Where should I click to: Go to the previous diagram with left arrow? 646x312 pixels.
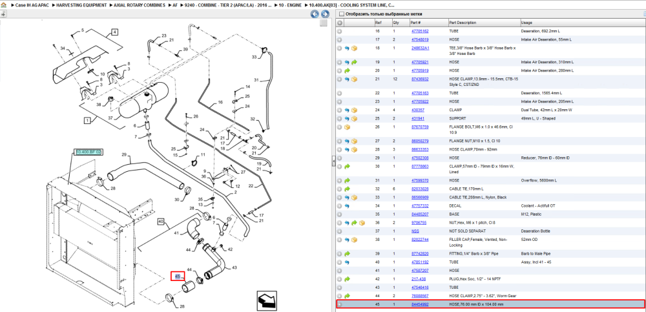pos(315,14)
